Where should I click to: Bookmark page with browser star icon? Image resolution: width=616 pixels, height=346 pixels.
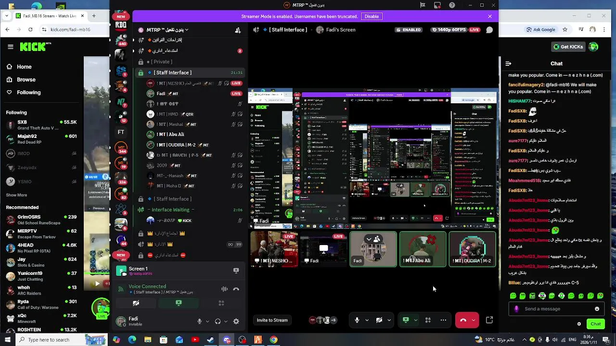(565, 30)
